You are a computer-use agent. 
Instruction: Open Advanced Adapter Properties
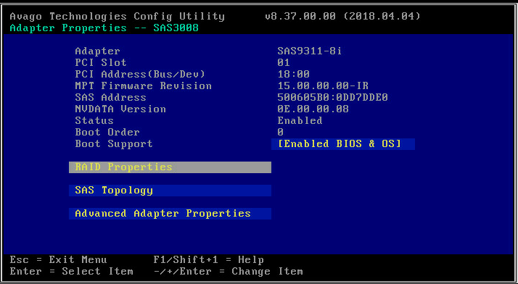[170, 214]
